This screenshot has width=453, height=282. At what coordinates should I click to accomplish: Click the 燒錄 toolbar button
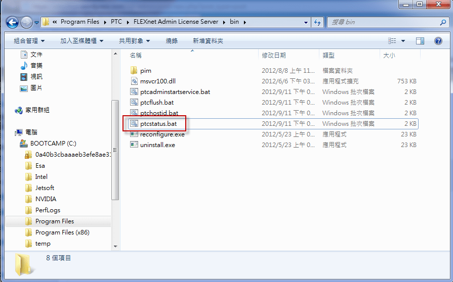pyautogui.click(x=172, y=41)
